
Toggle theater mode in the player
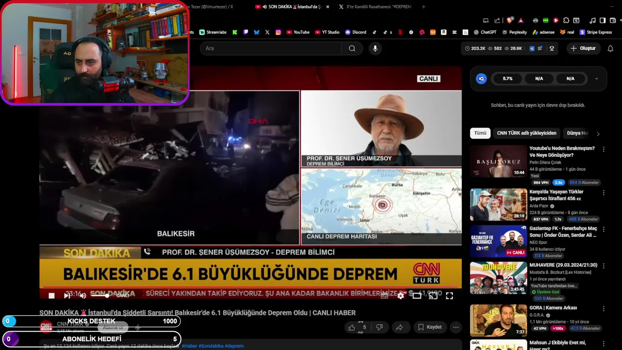tap(417, 296)
